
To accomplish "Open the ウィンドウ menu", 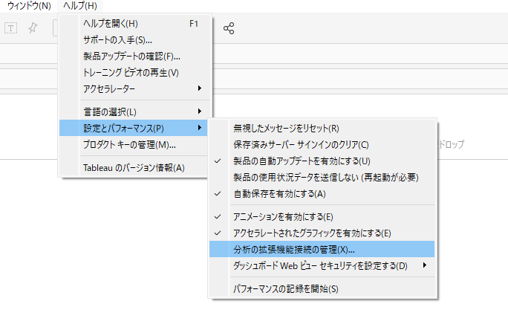I will 28,6.
